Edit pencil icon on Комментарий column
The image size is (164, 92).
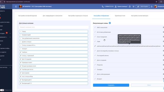(x=20, y=35)
